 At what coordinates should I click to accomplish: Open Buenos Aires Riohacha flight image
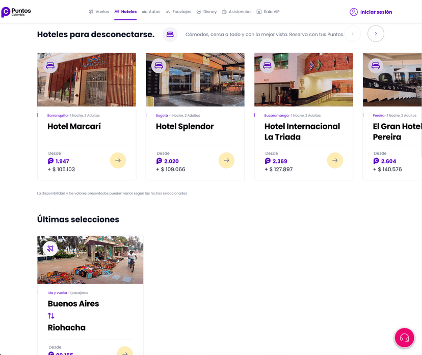point(90,260)
